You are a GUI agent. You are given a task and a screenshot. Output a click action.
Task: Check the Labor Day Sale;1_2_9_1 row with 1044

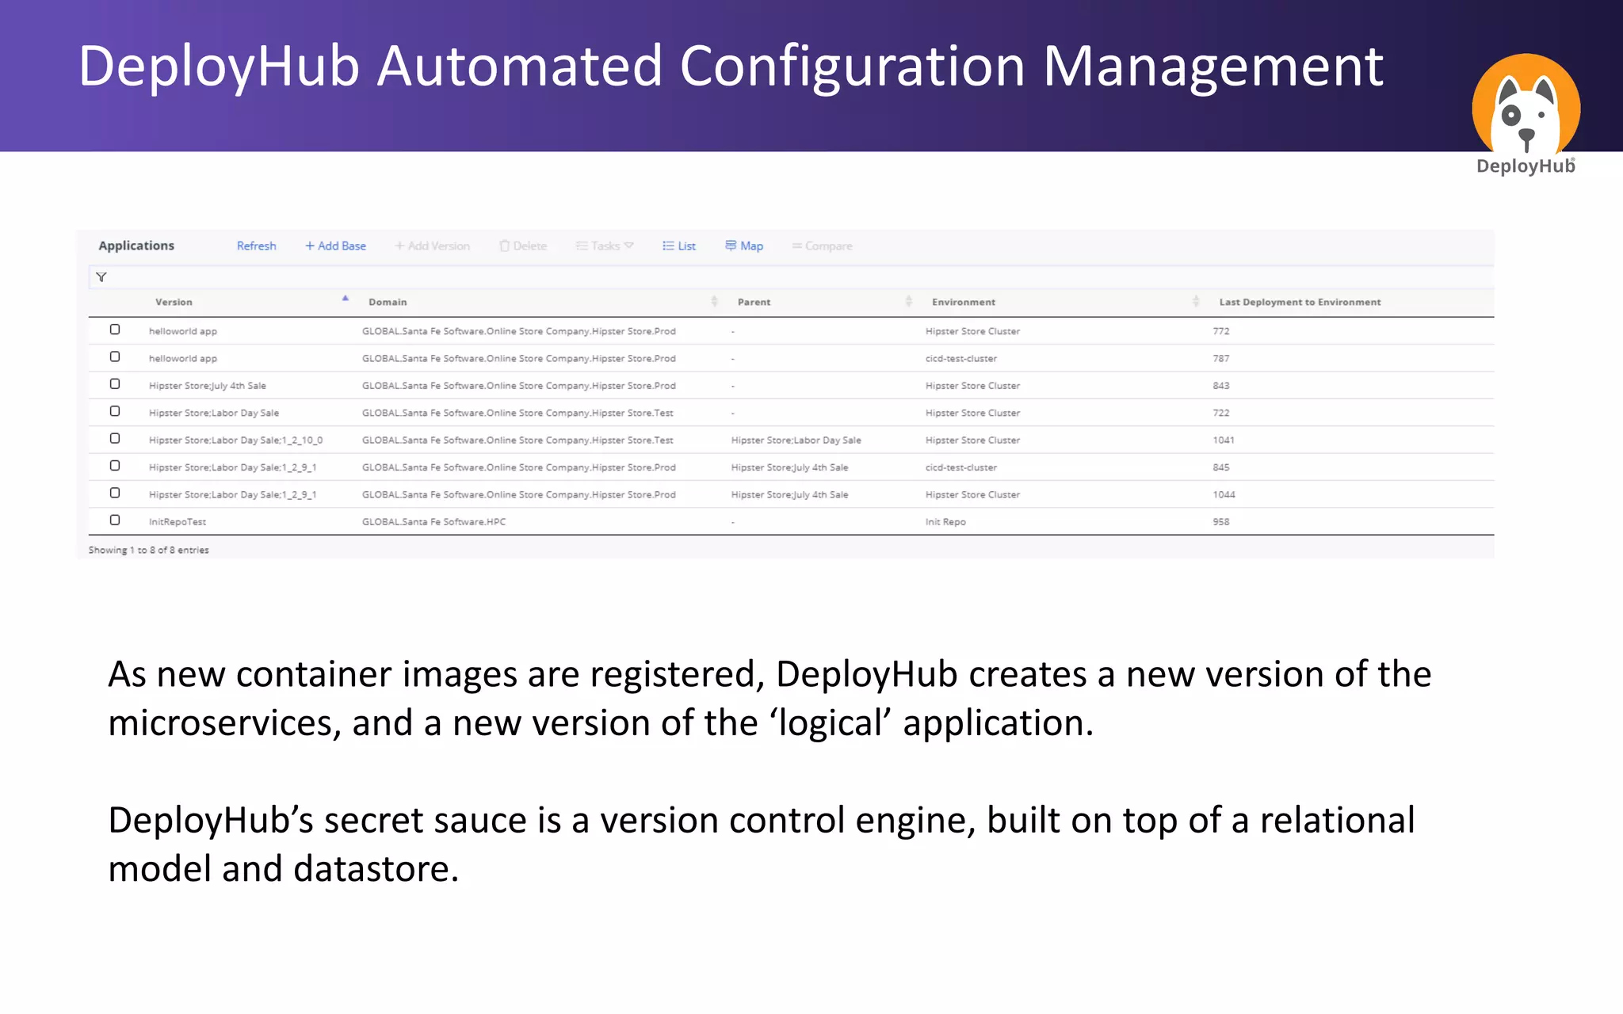(115, 493)
